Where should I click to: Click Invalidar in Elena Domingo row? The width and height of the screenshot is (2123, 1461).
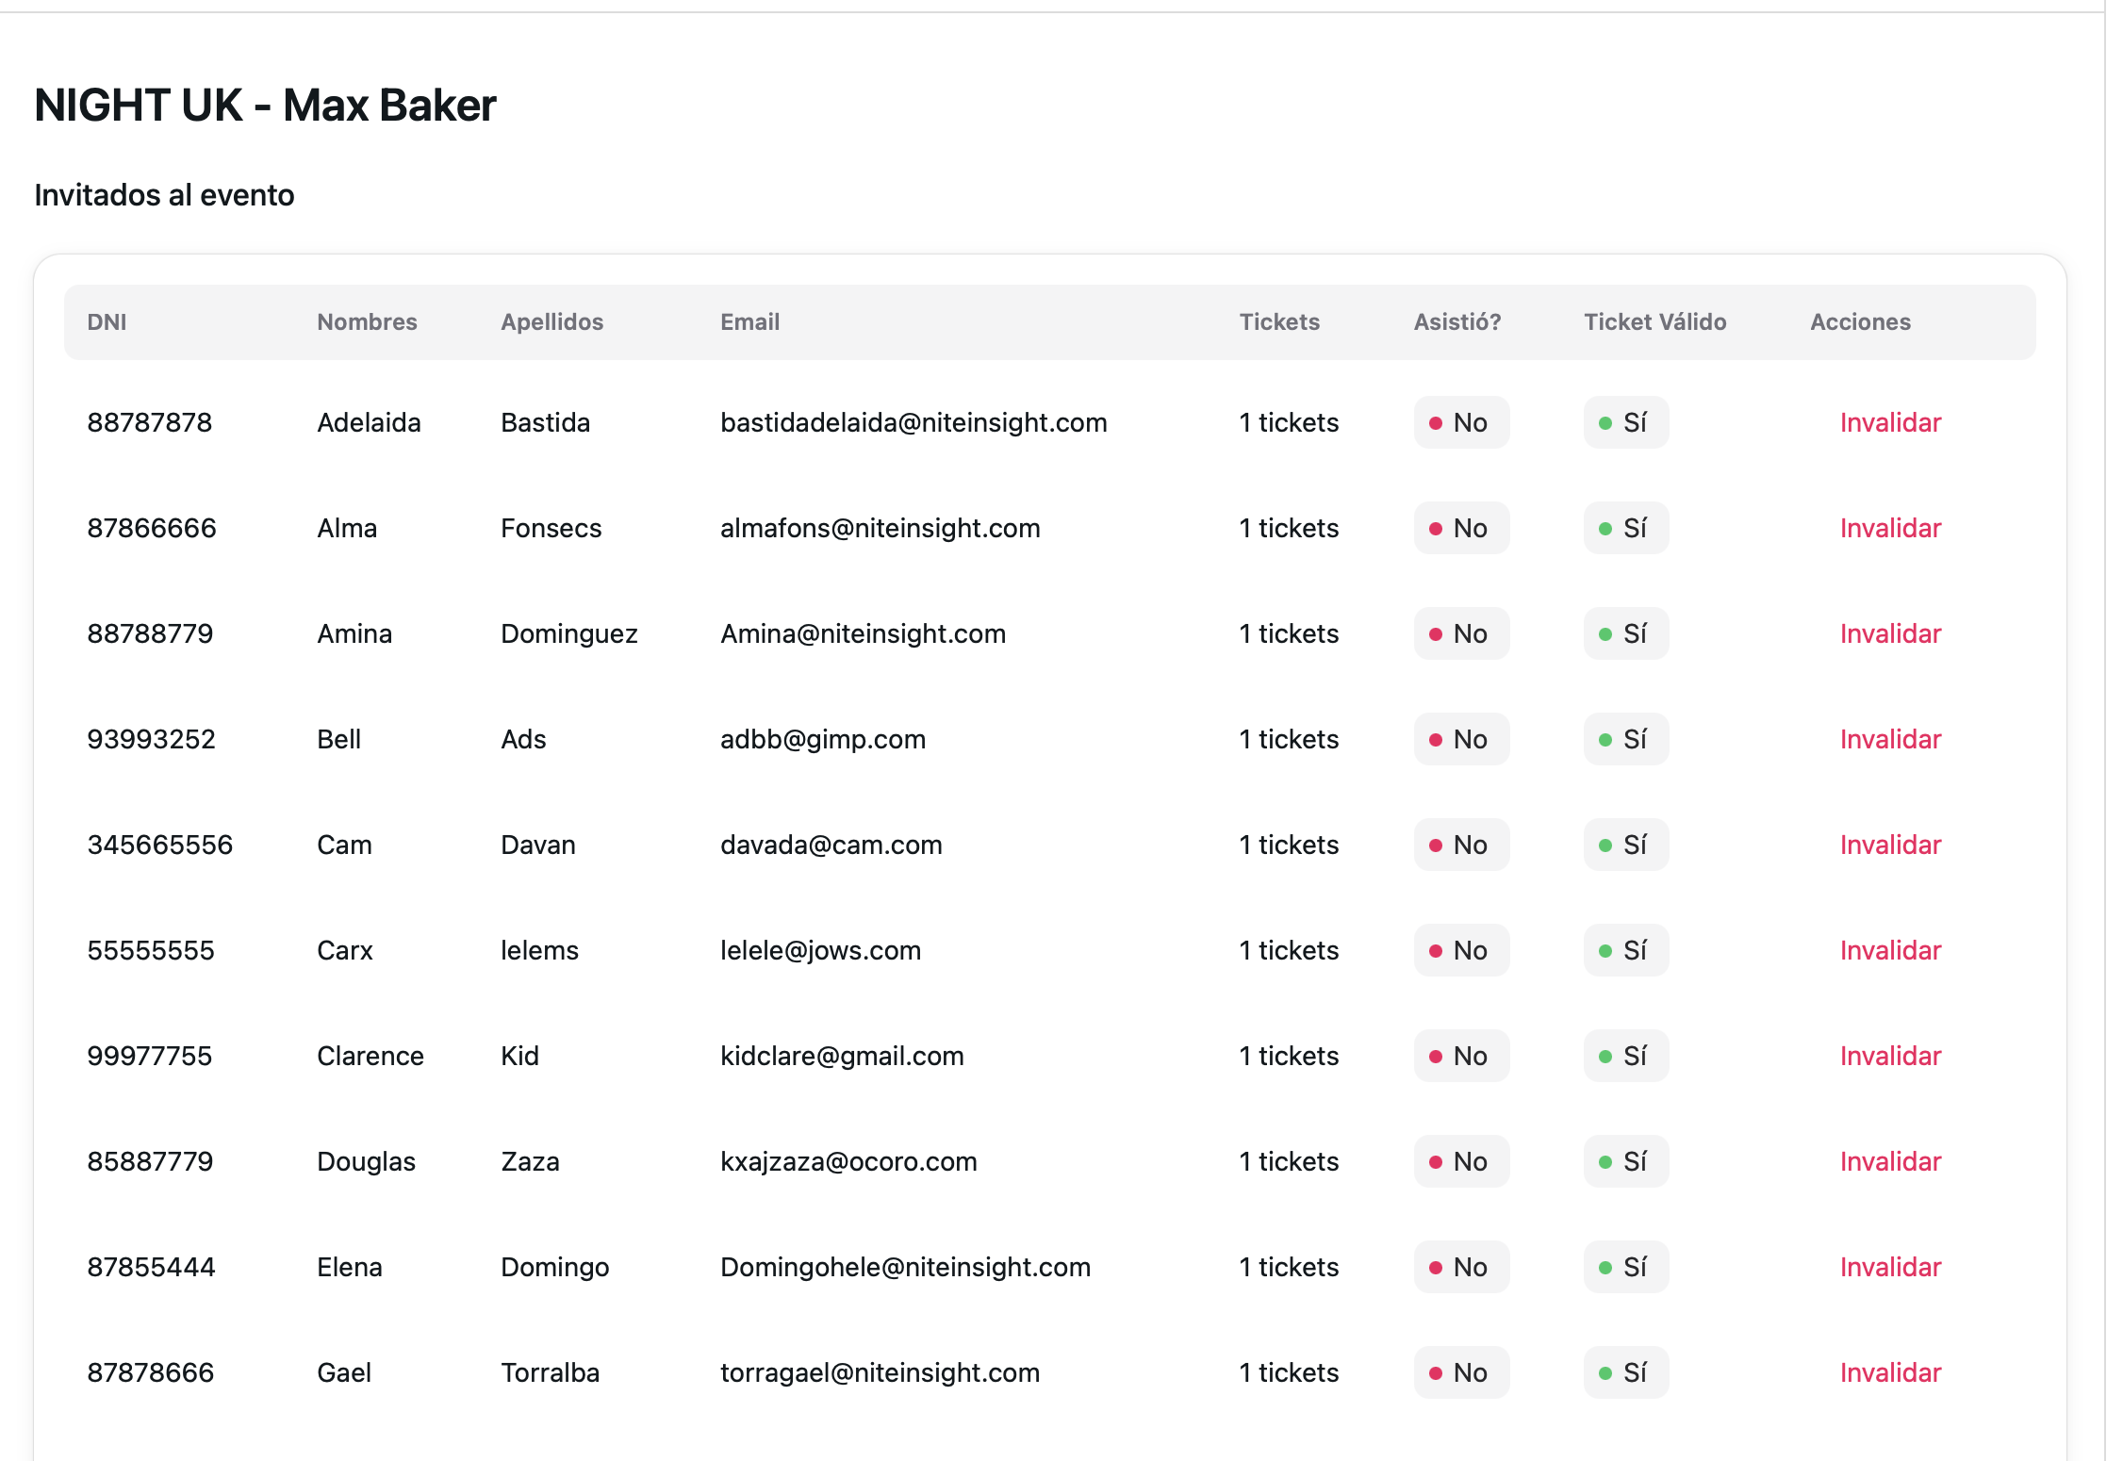point(1889,1267)
